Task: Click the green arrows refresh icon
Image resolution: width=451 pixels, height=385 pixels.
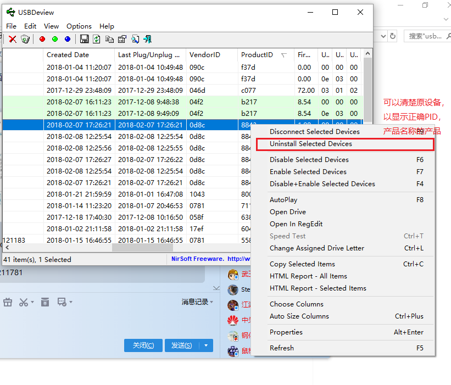Action: (97, 39)
